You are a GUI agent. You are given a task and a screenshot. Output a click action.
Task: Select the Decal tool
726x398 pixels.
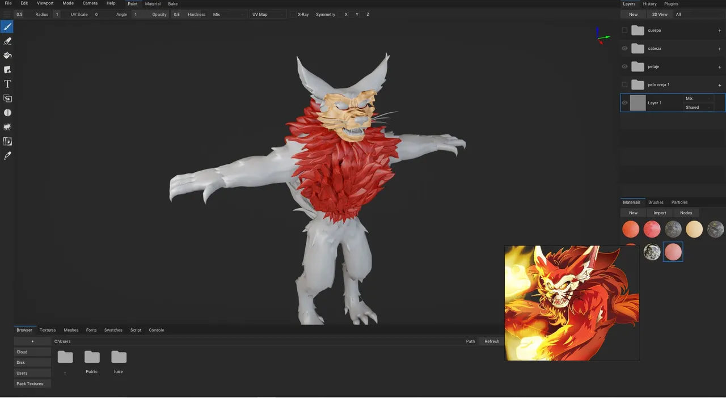point(7,70)
